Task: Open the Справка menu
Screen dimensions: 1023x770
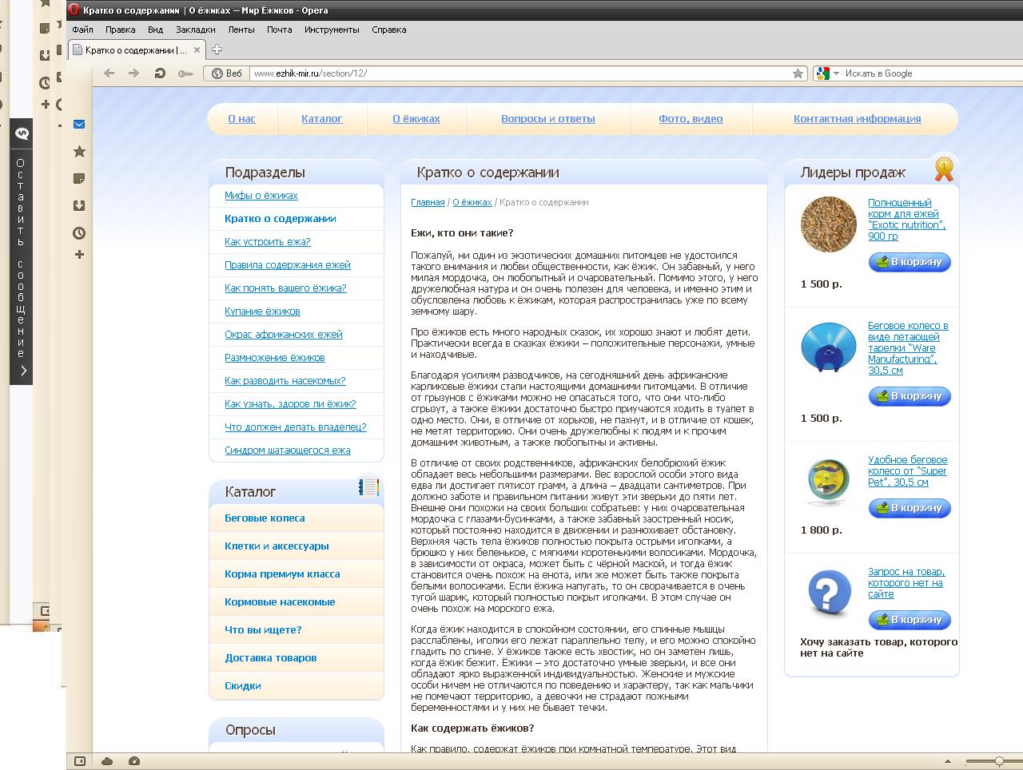Action: click(x=389, y=30)
